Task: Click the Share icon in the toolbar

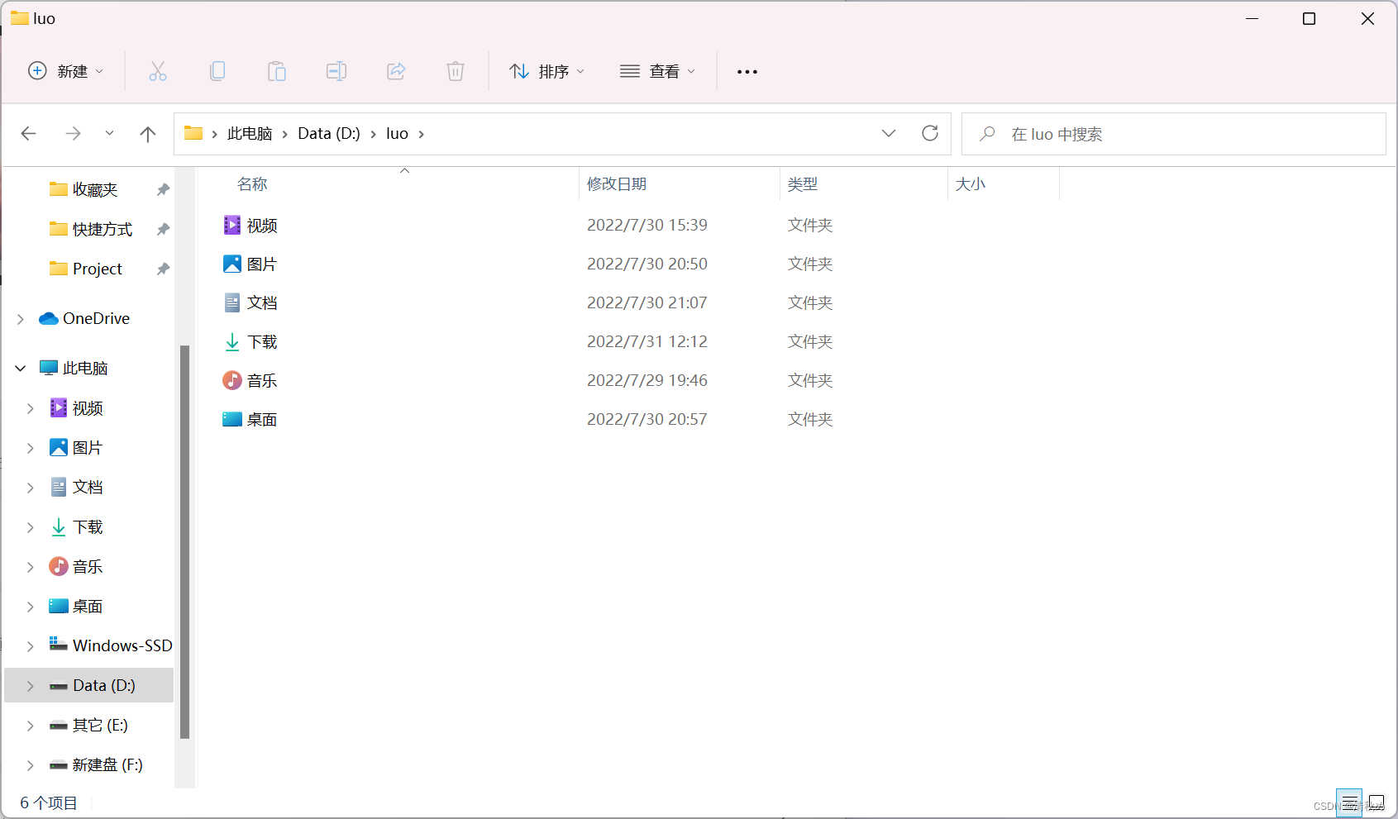Action: (x=395, y=71)
